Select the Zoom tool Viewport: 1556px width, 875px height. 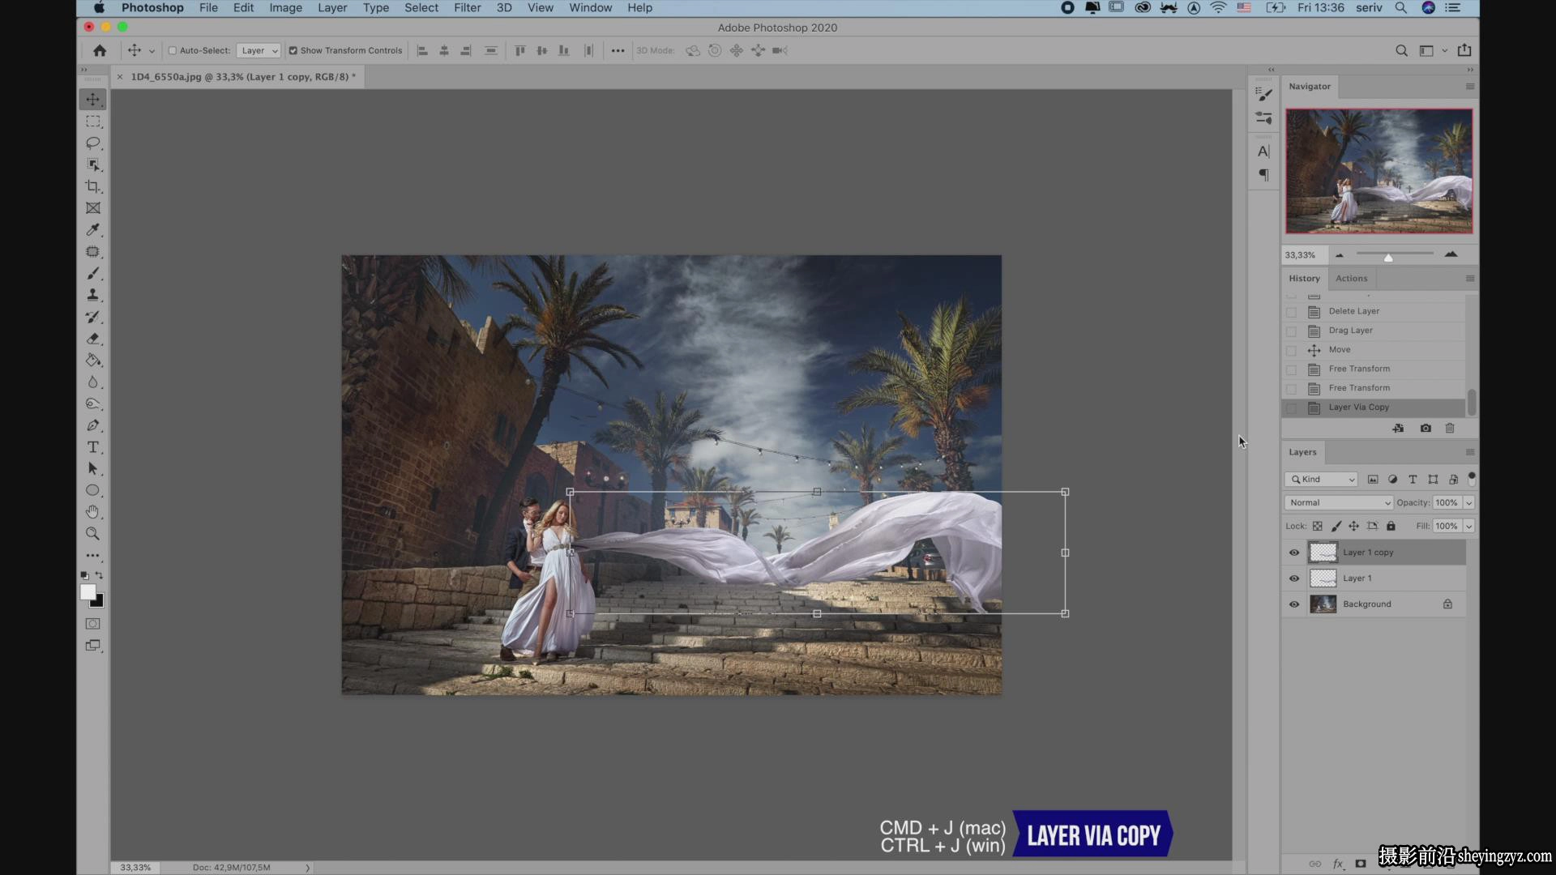[93, 534]
